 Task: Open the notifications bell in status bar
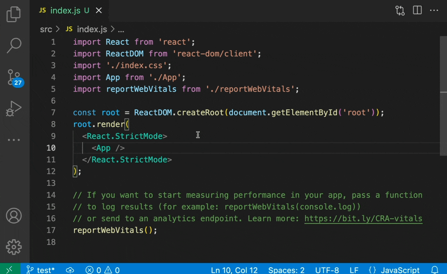point(435,270)
